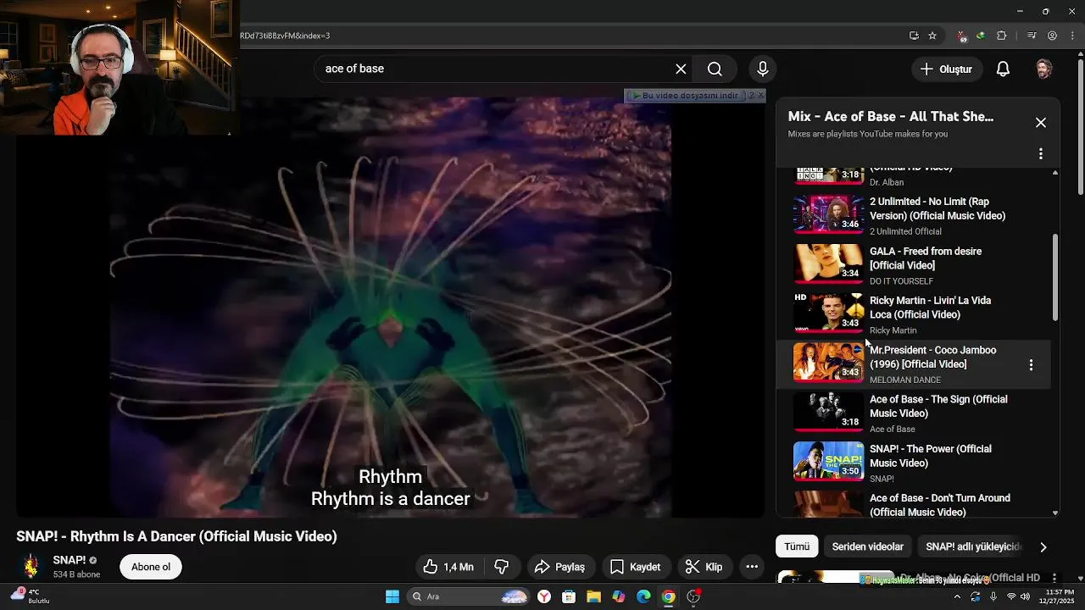Image resolution: width=1085 pixels, height=610 pixels.
Task: Open the Windows Start menu
Action: 392,596
